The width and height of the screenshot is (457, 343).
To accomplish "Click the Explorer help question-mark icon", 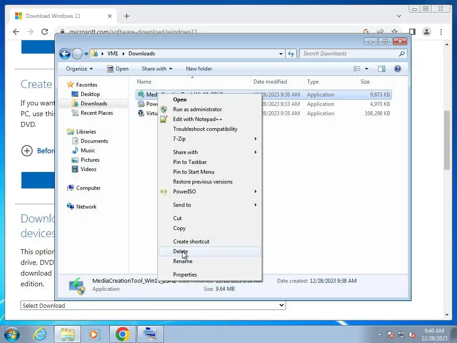I will 398,69.
